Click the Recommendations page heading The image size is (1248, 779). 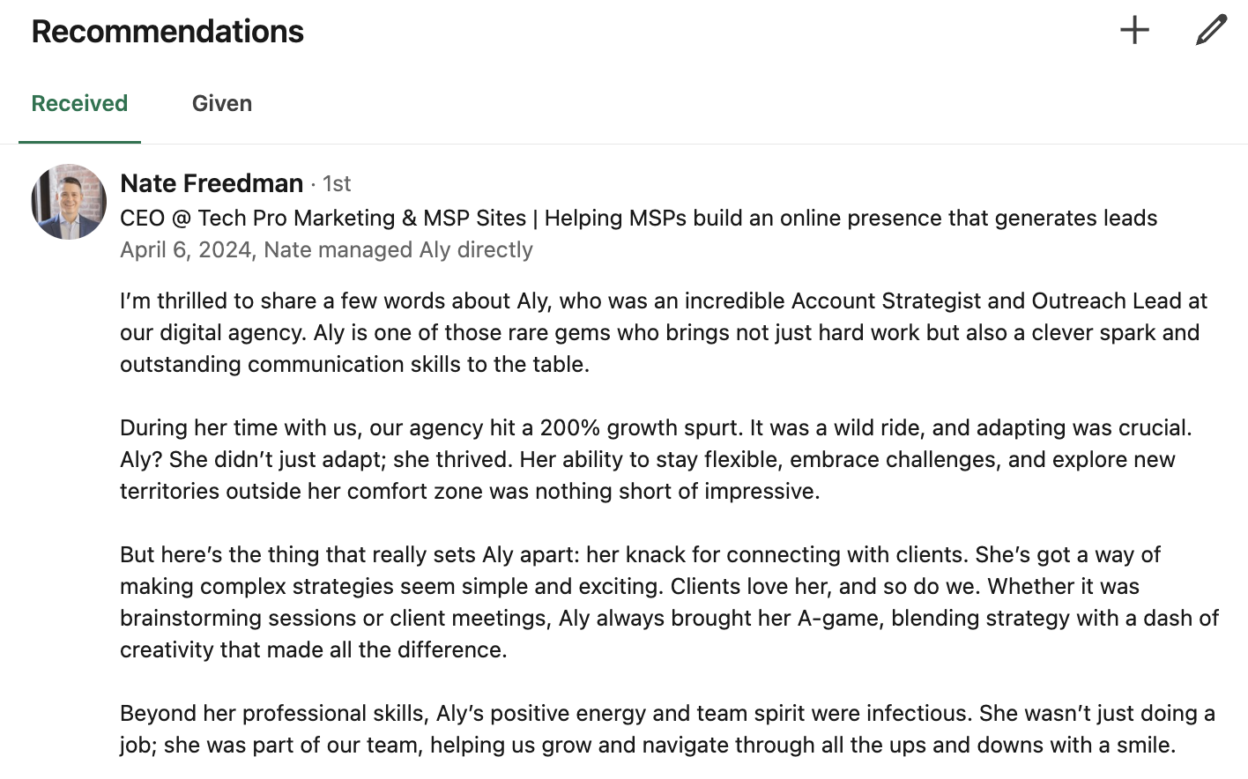167,31
